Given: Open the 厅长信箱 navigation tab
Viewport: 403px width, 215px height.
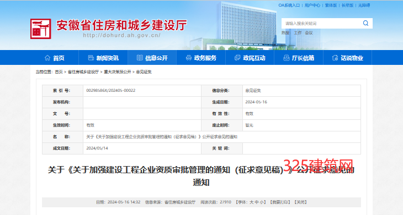Looking at the screenshot, I should 299,58.
